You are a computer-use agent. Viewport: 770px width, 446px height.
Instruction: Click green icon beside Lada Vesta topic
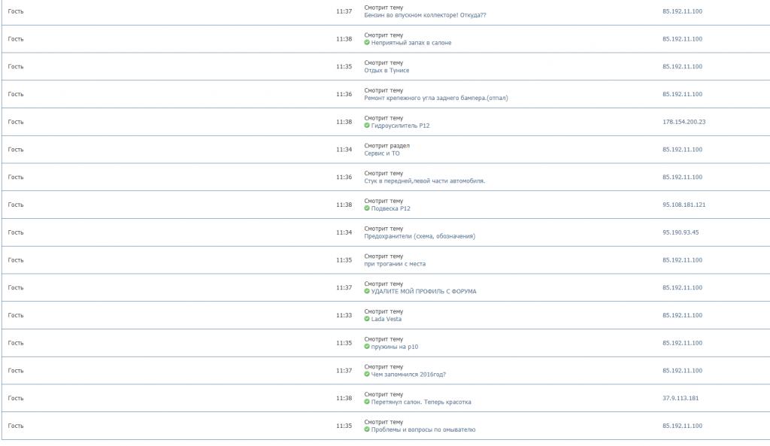click(367, 319)
